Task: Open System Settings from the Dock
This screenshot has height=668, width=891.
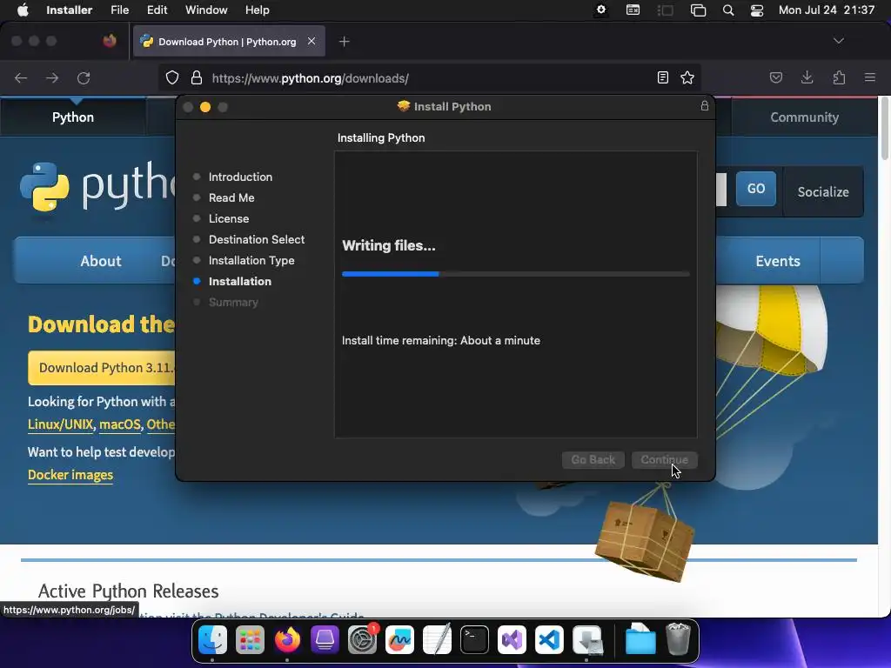Action: [x=362, y=639]
